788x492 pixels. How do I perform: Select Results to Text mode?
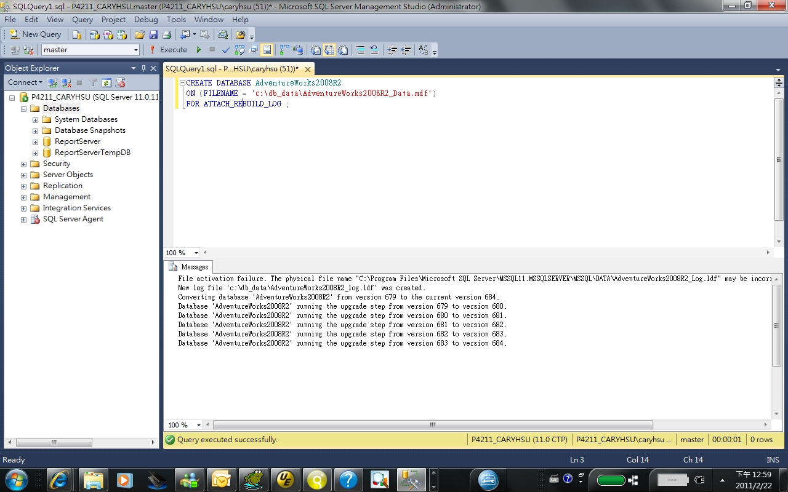tap(316, 50)
